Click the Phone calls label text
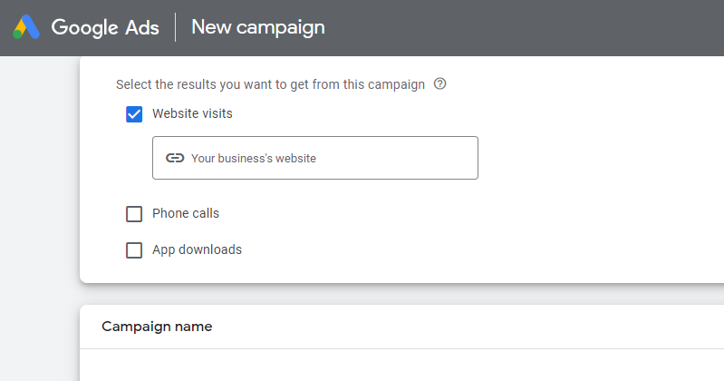Image resolution: width=724 pixels, height=381 pixels. coord(186,214)
